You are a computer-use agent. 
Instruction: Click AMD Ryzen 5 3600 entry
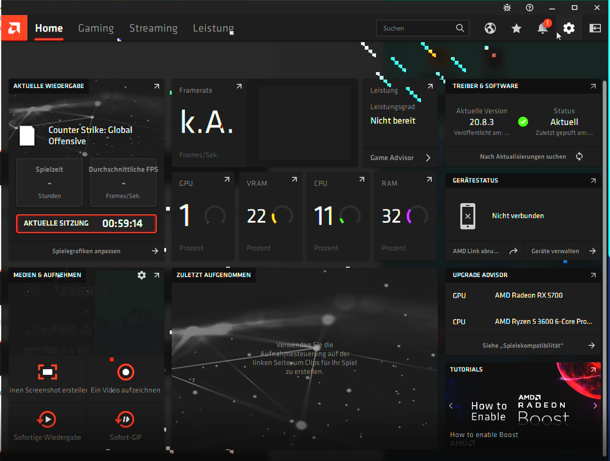pyautogui.click(x=544, y=321)
